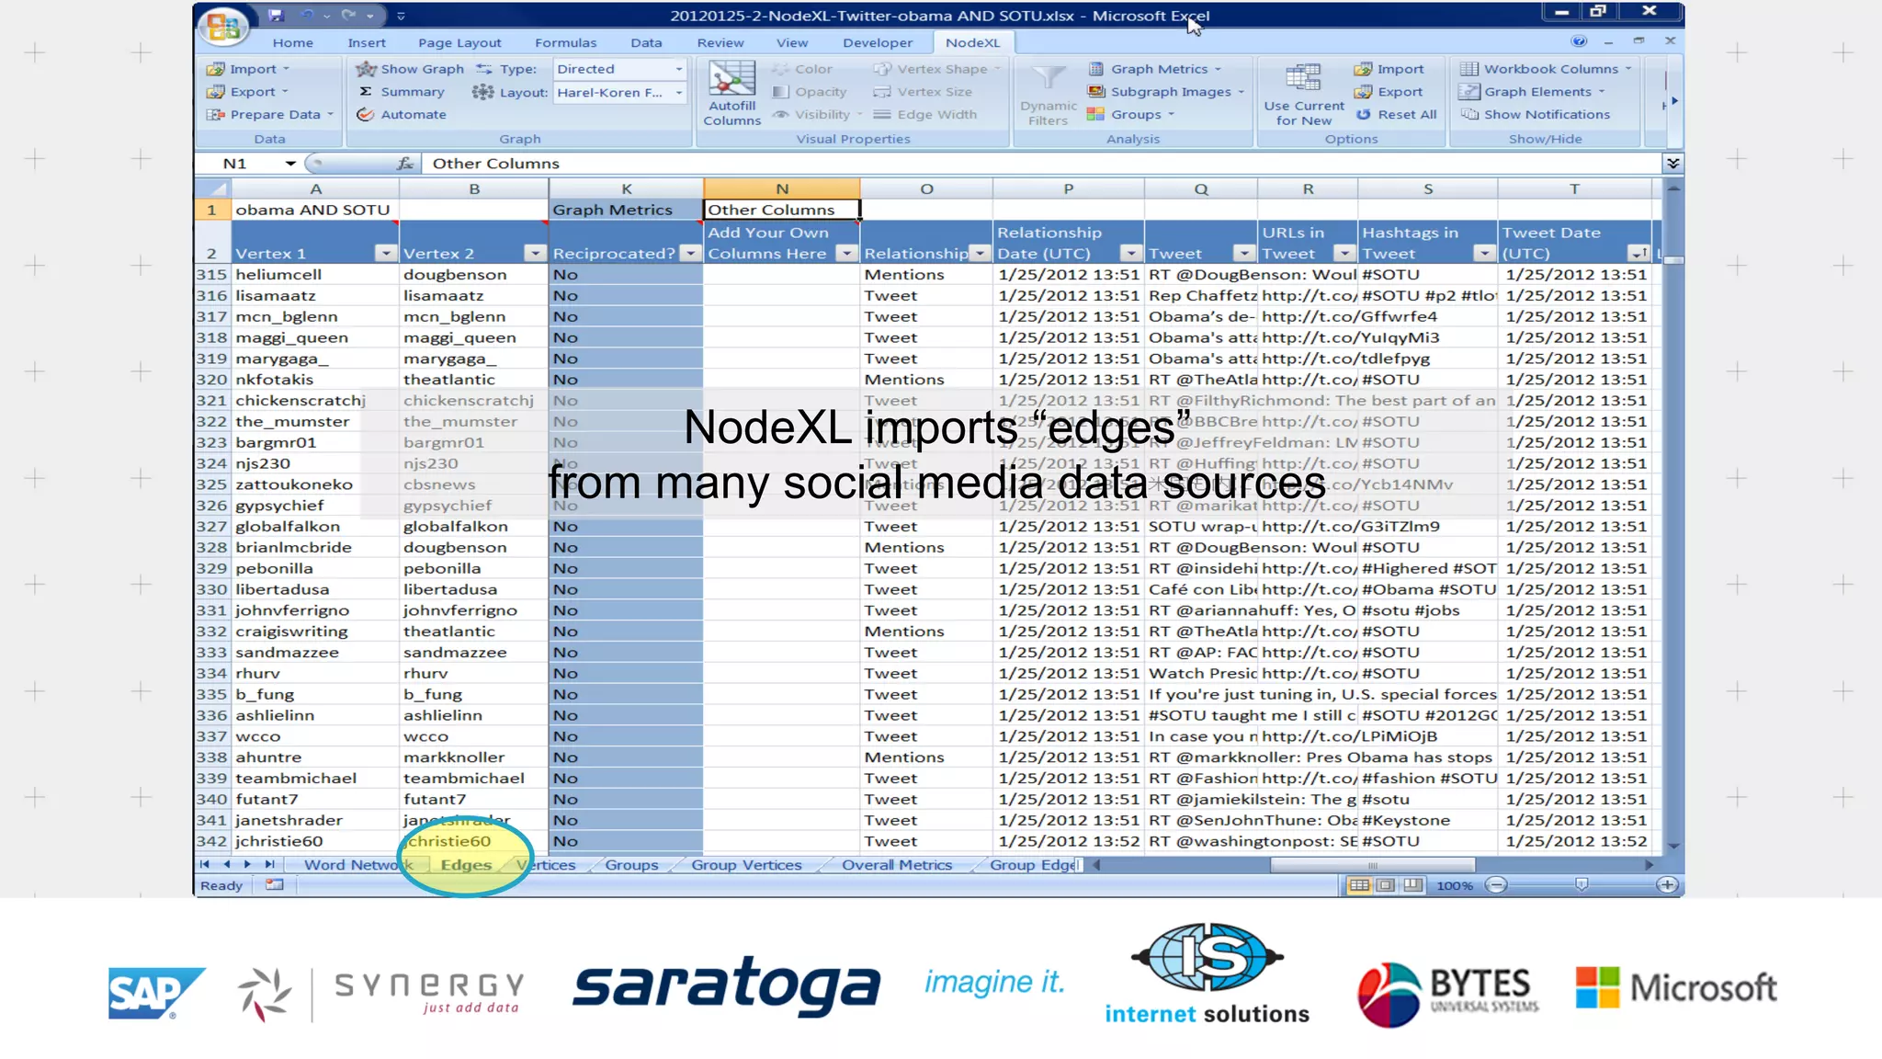Open the Summary tool
This screenshot has width=1882, height=1059.
401,92
